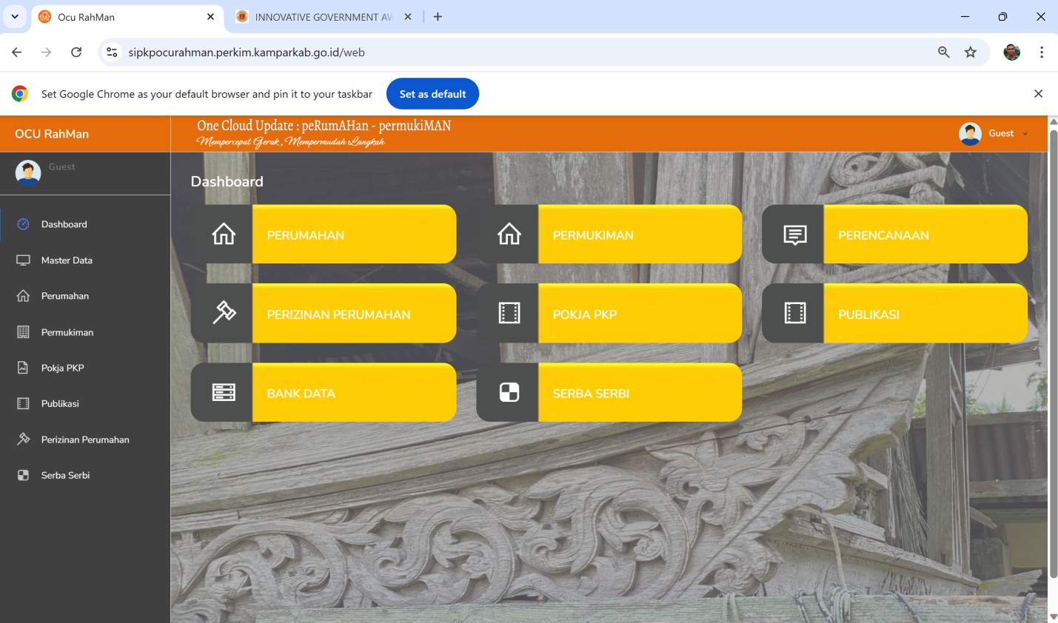Click the page vertical scrollbar
This screenshot has height=623, width=1058.
click(x=1053, y=355)
